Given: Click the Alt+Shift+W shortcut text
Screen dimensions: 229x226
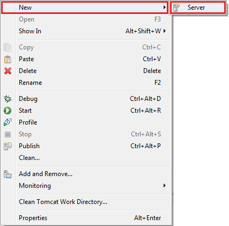Looking at the screenshot, I should (143, 31).
